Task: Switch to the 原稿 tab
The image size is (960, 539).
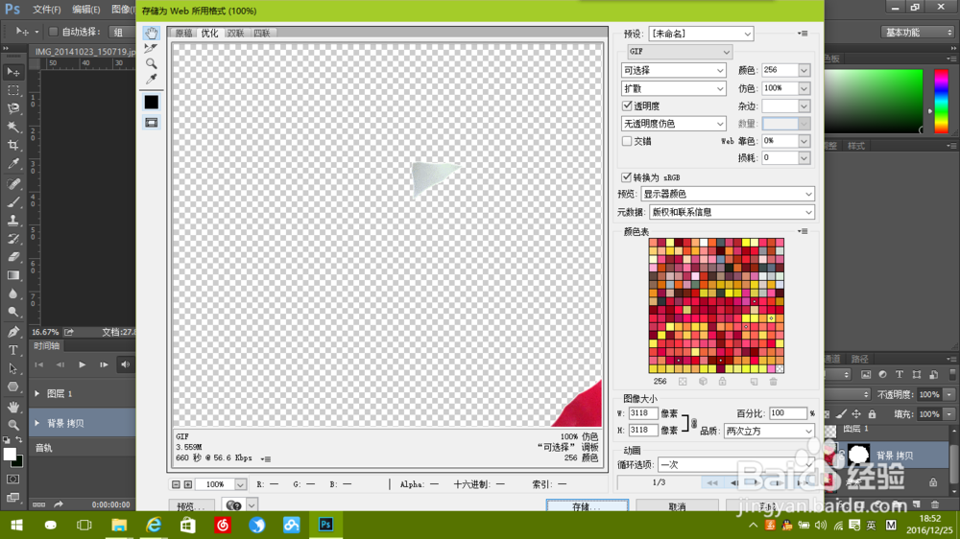Action: (x=183, y=33)
